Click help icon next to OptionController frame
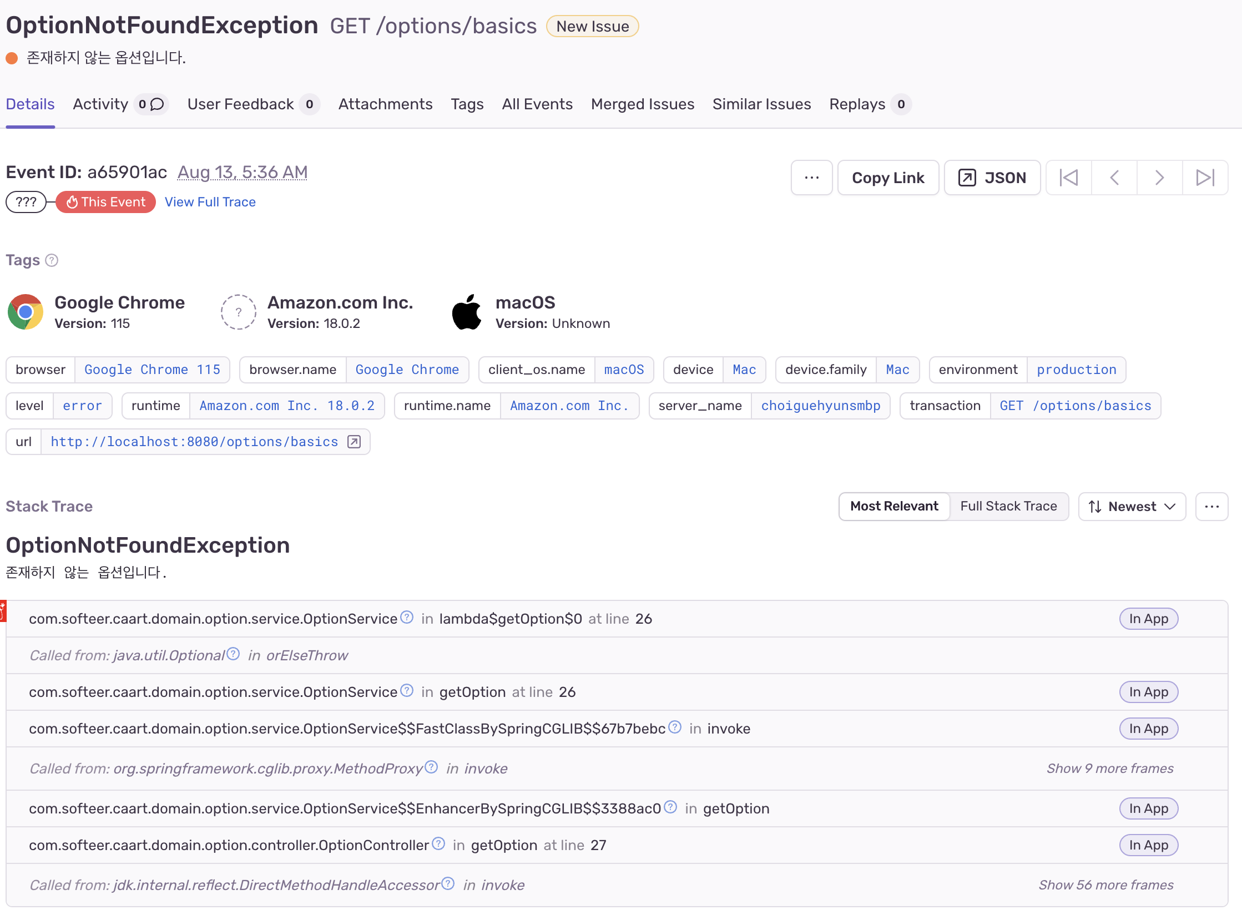This screenshot has height=920, width=1242. click(x=439, y=844)
